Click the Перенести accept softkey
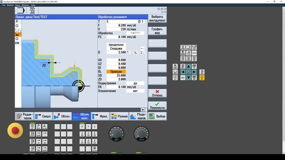Viewport: 285px width, 160px height. point(157,106)
